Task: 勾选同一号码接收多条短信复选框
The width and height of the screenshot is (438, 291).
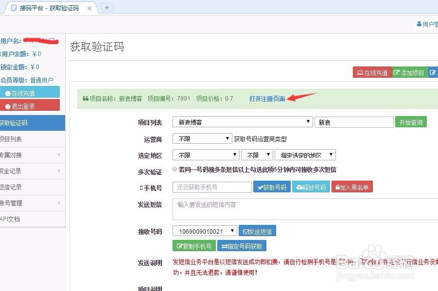Action: pyautogui.click(x=175, y=169)
